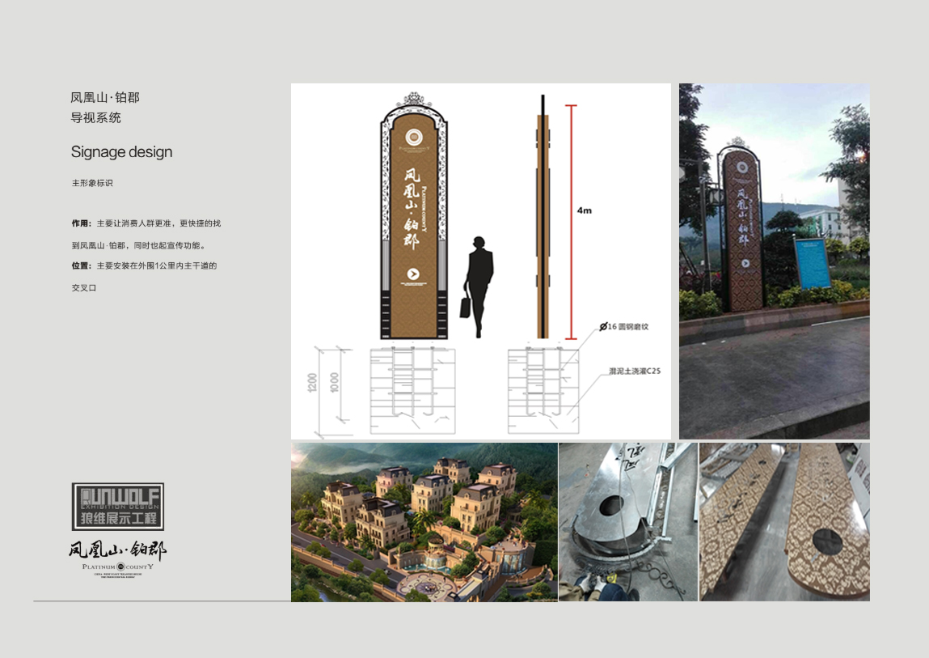Click the Ø16 圆钢磨纹 annotation
The width and height of the screenshot is (929, 658).
click(624, 327)
